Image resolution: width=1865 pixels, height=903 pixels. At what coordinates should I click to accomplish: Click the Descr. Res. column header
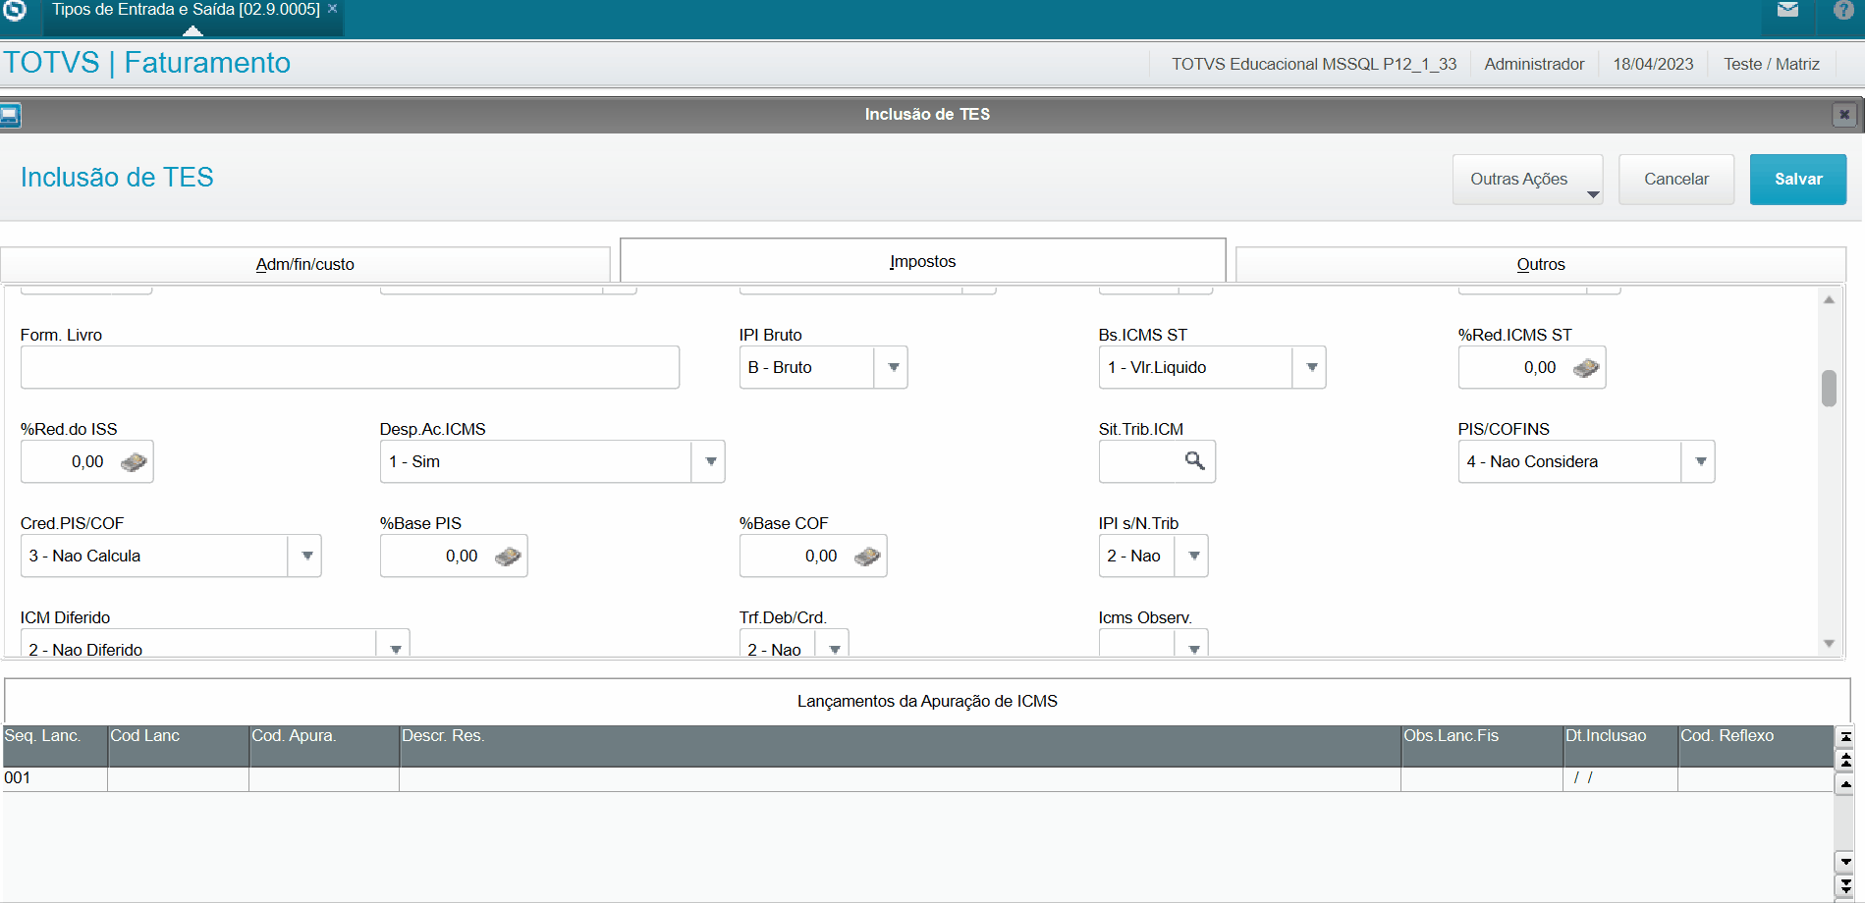coord(900,746)
